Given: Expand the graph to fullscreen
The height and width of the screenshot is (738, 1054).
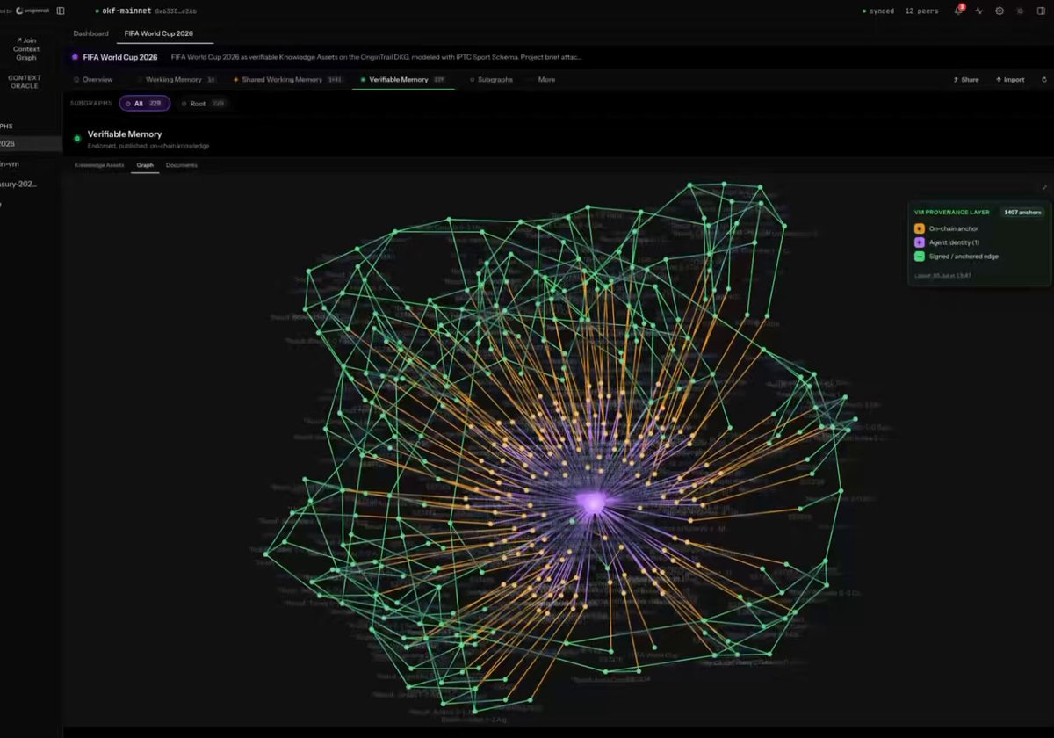Looking at the screenshot, I should click(1044, 187).
